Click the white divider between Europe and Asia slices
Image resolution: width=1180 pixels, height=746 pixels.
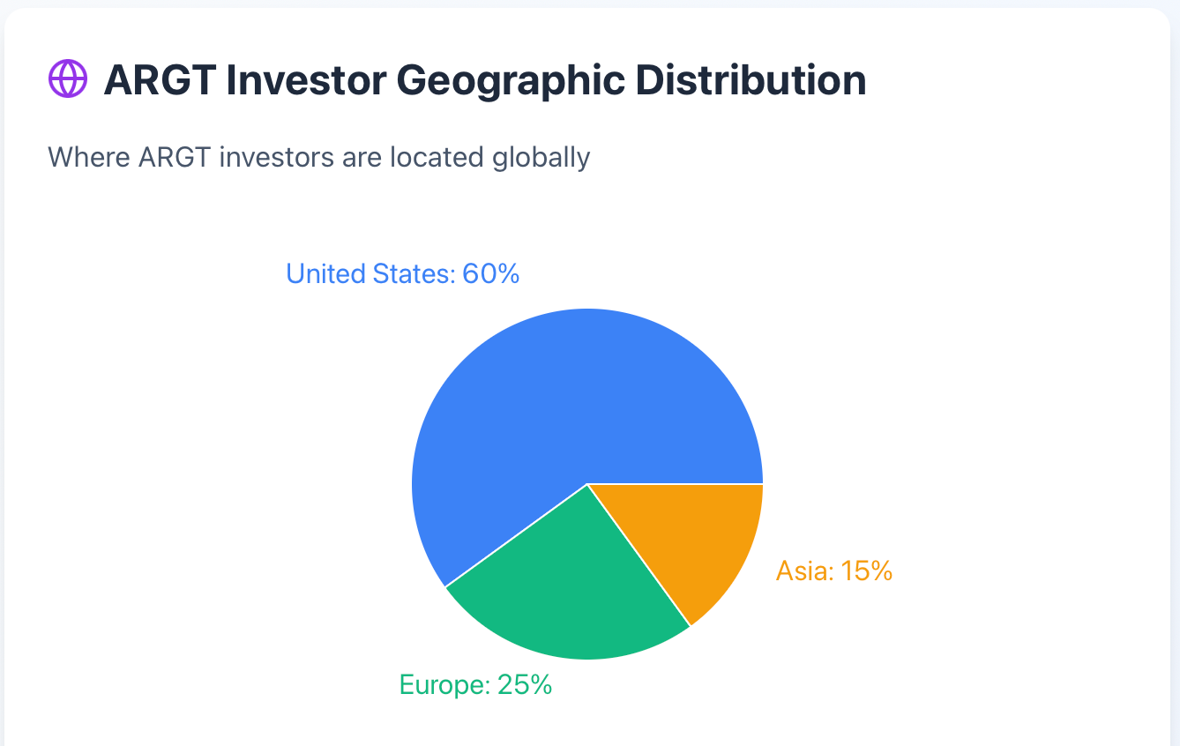(x=639, y=556)
